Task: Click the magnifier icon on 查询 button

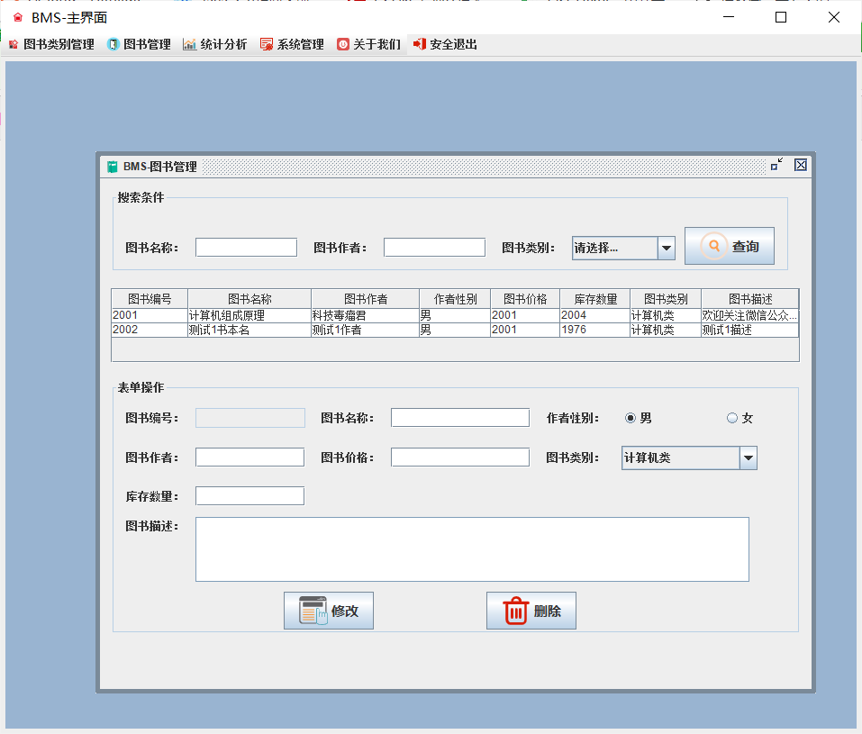Action: tap(713, 246)
